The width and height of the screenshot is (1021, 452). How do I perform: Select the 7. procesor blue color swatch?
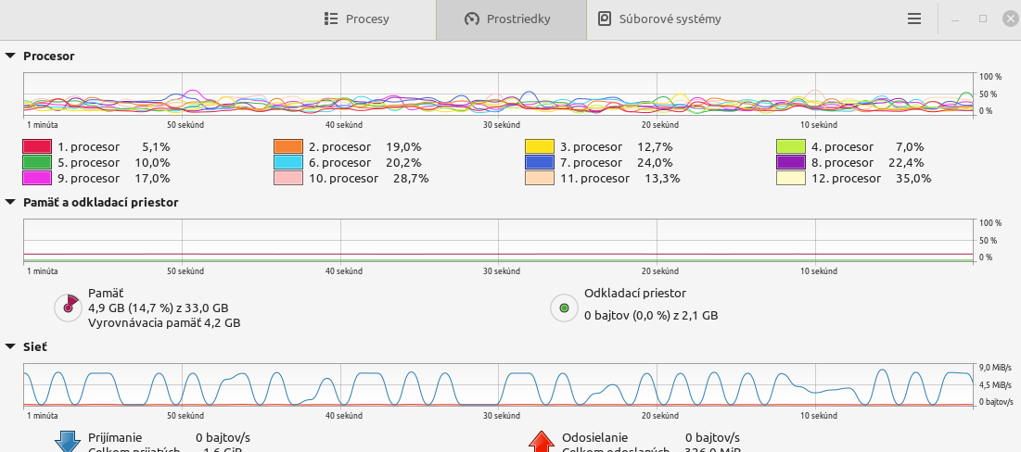(540, 162)
